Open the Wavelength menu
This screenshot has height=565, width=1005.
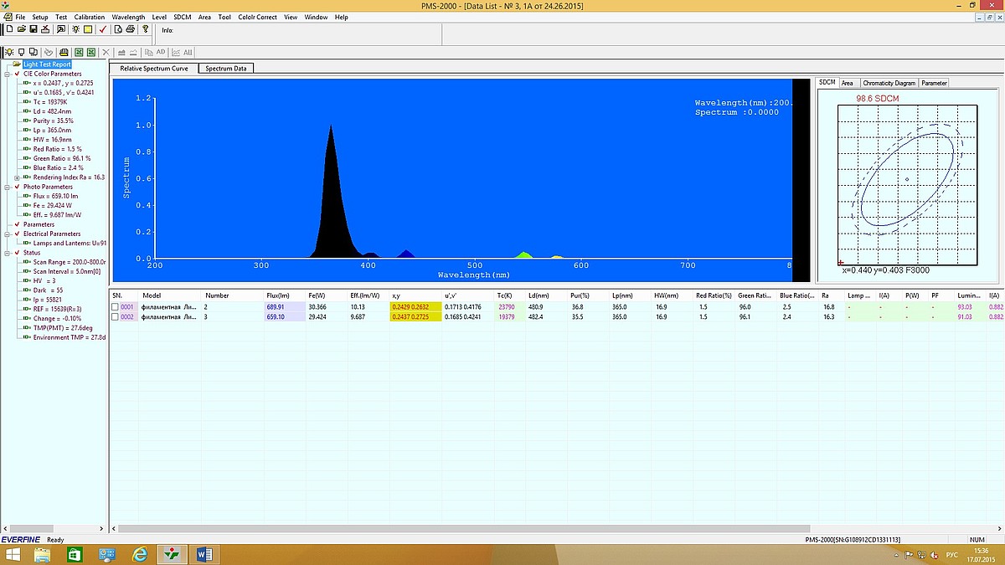128,17
